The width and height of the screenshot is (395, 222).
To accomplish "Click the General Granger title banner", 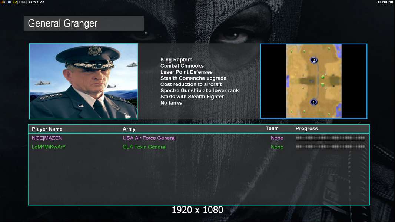I will [x=84, y=23].
